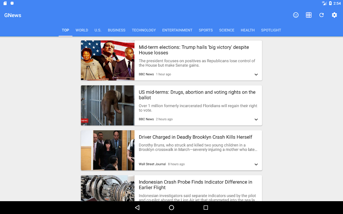The width and height of the screenshot is (343, 214).
Task: Open settings gear icon
Action: click(334, 15)
